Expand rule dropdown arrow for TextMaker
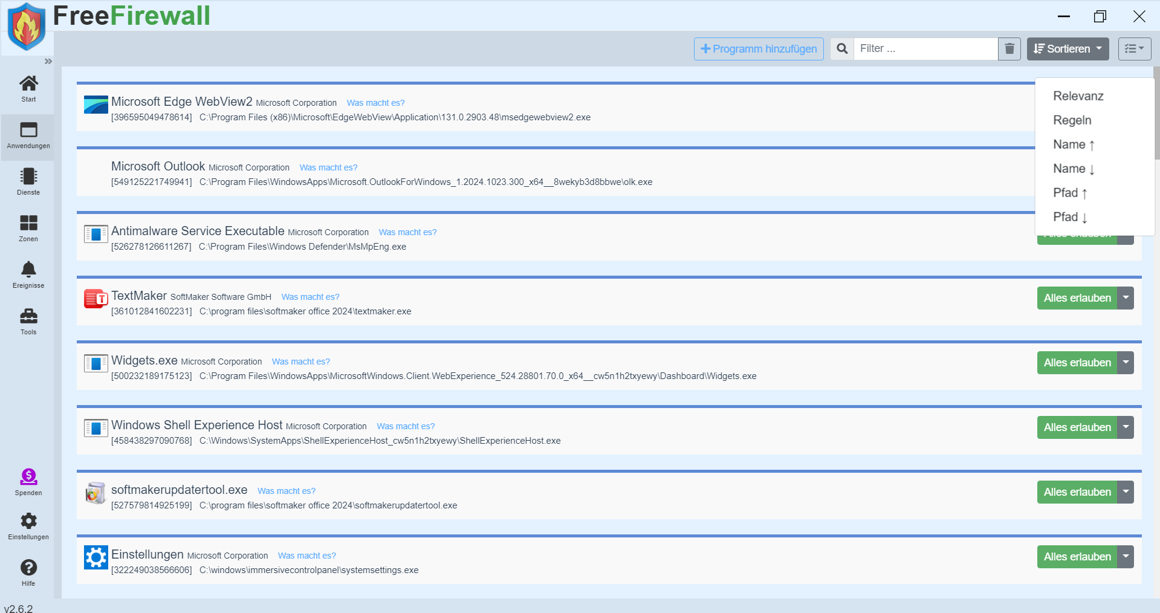1160x613 pixels. click(x=1126, y=298)
